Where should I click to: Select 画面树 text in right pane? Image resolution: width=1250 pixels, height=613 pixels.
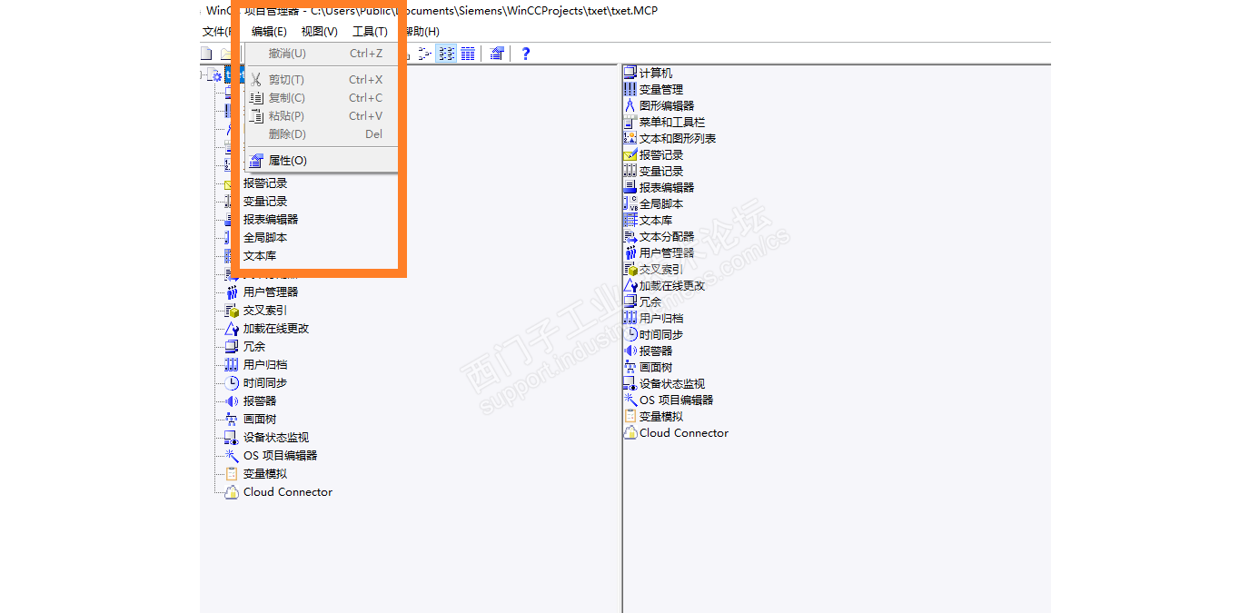coord(656,368)
